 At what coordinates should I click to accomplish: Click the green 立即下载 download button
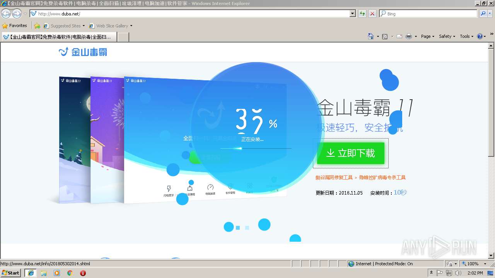pos(351,153)
